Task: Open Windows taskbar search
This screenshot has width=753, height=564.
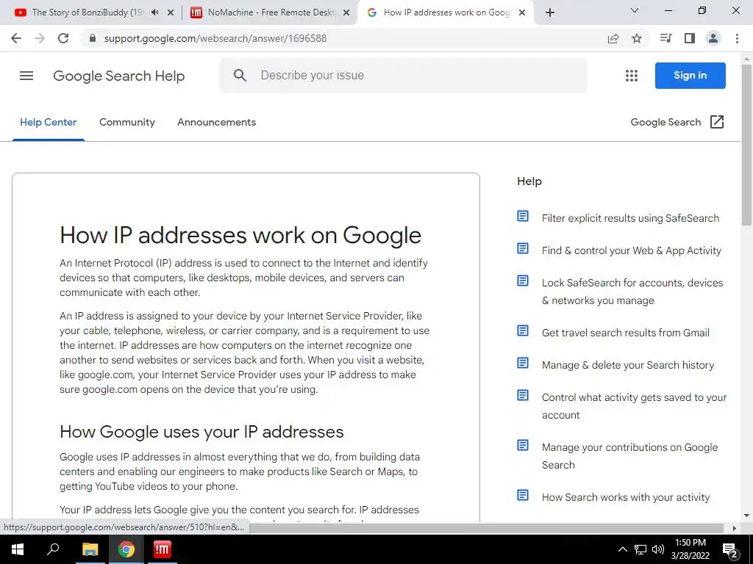Action: coord(53,549)
